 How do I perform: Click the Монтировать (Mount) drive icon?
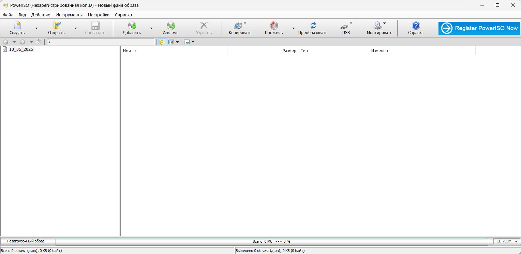377,26
